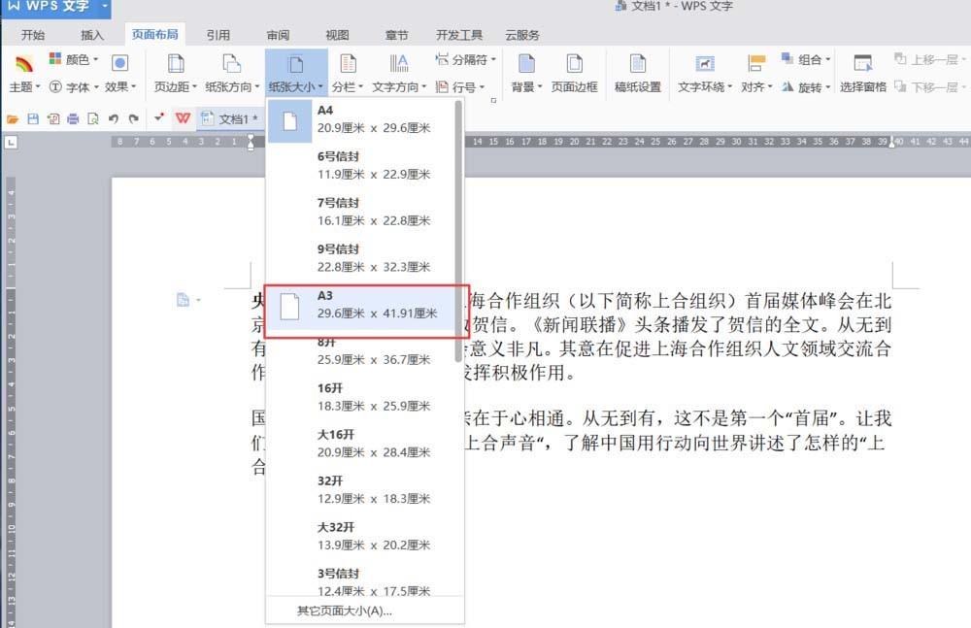This screenshot has height=628, width=971.
Task: Expand the 分栏 columns dropdown
Action: (x=347, y=87)
